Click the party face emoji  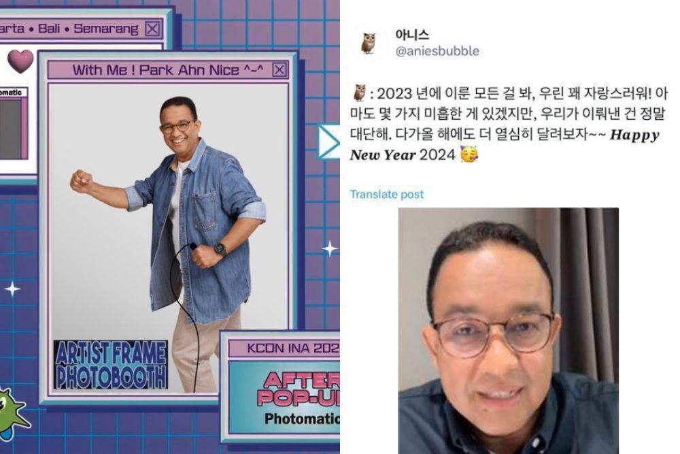(x=469, y=155)
